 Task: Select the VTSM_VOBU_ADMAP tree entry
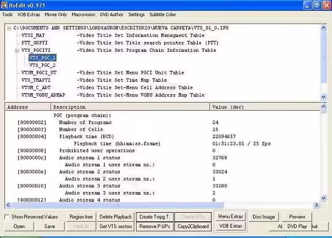point(43,95)
